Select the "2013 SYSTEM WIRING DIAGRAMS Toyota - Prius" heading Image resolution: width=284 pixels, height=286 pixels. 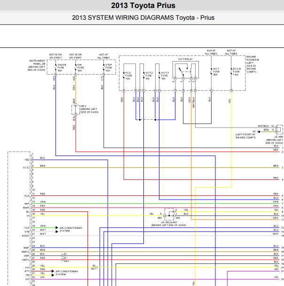(143, 18)
